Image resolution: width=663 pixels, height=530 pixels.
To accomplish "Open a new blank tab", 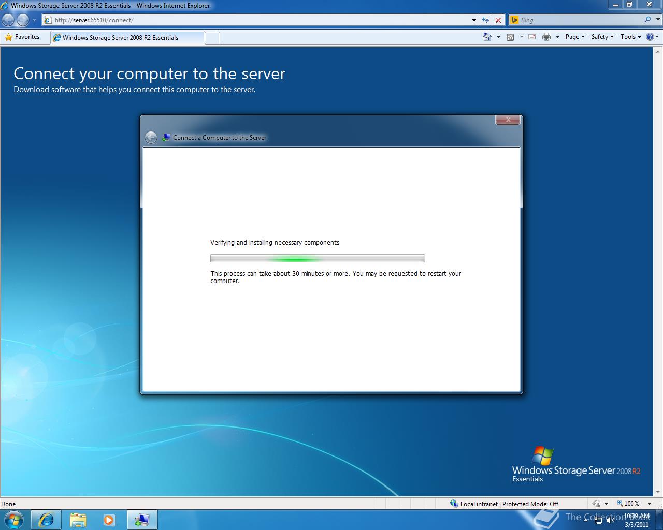I will click(x=212, y=38).
